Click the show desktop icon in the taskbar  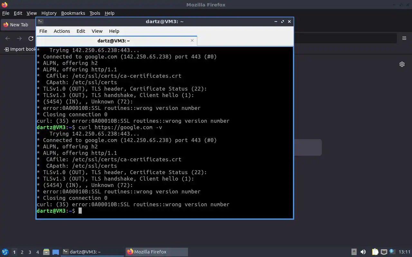coord(56,252)
